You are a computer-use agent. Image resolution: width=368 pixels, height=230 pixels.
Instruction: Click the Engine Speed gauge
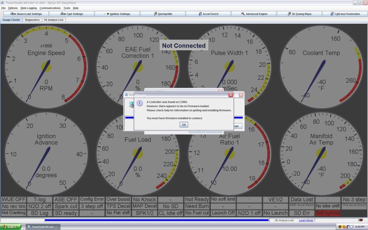coord(46,67)
